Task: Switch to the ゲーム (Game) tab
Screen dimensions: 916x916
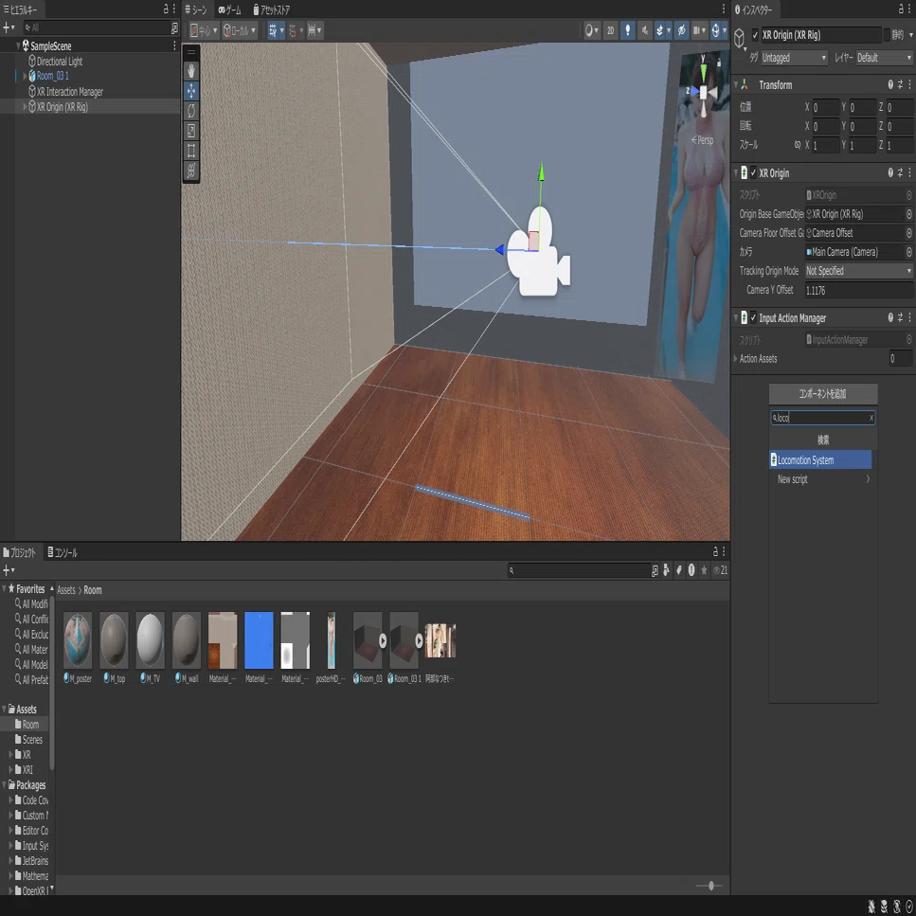Action: pos(229,9)
